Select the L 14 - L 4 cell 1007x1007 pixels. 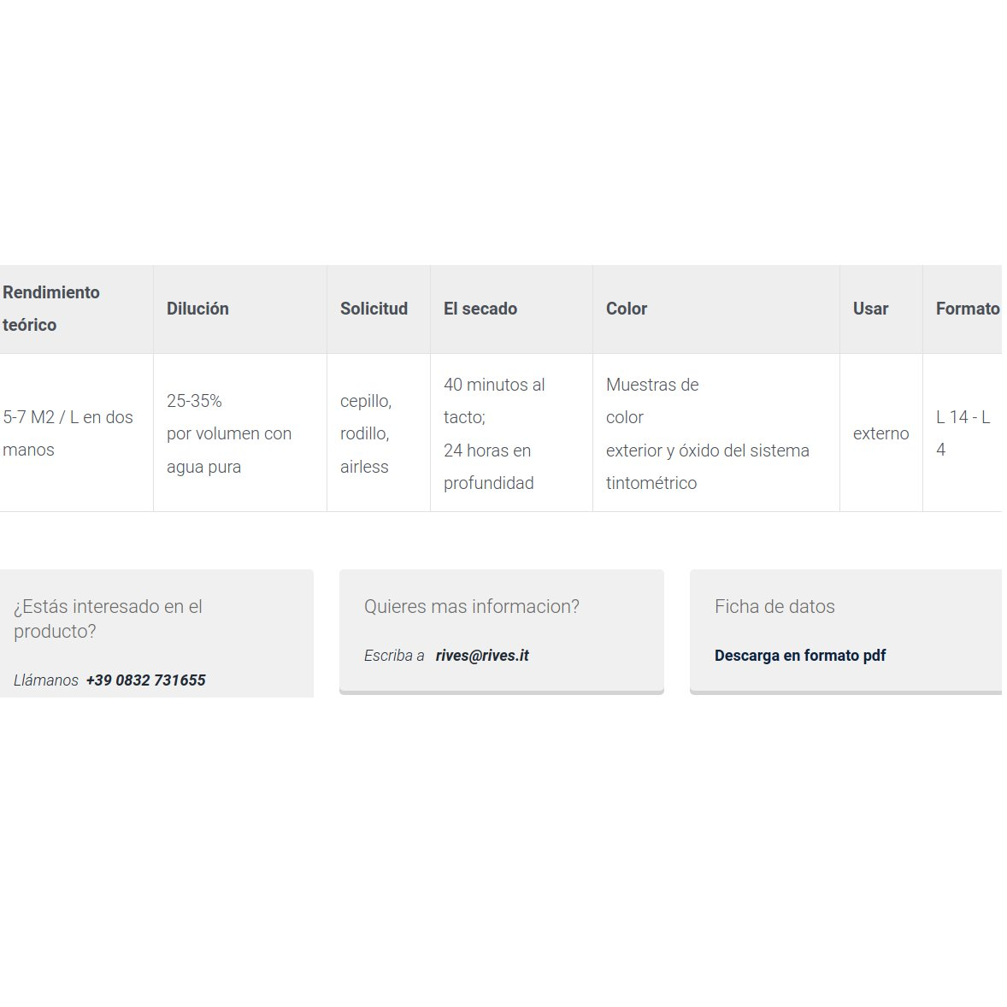pos(963,433)
